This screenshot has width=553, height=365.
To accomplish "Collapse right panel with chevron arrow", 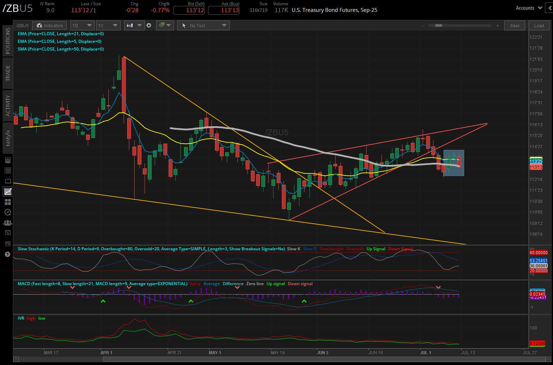I will (x=550, y=7).
